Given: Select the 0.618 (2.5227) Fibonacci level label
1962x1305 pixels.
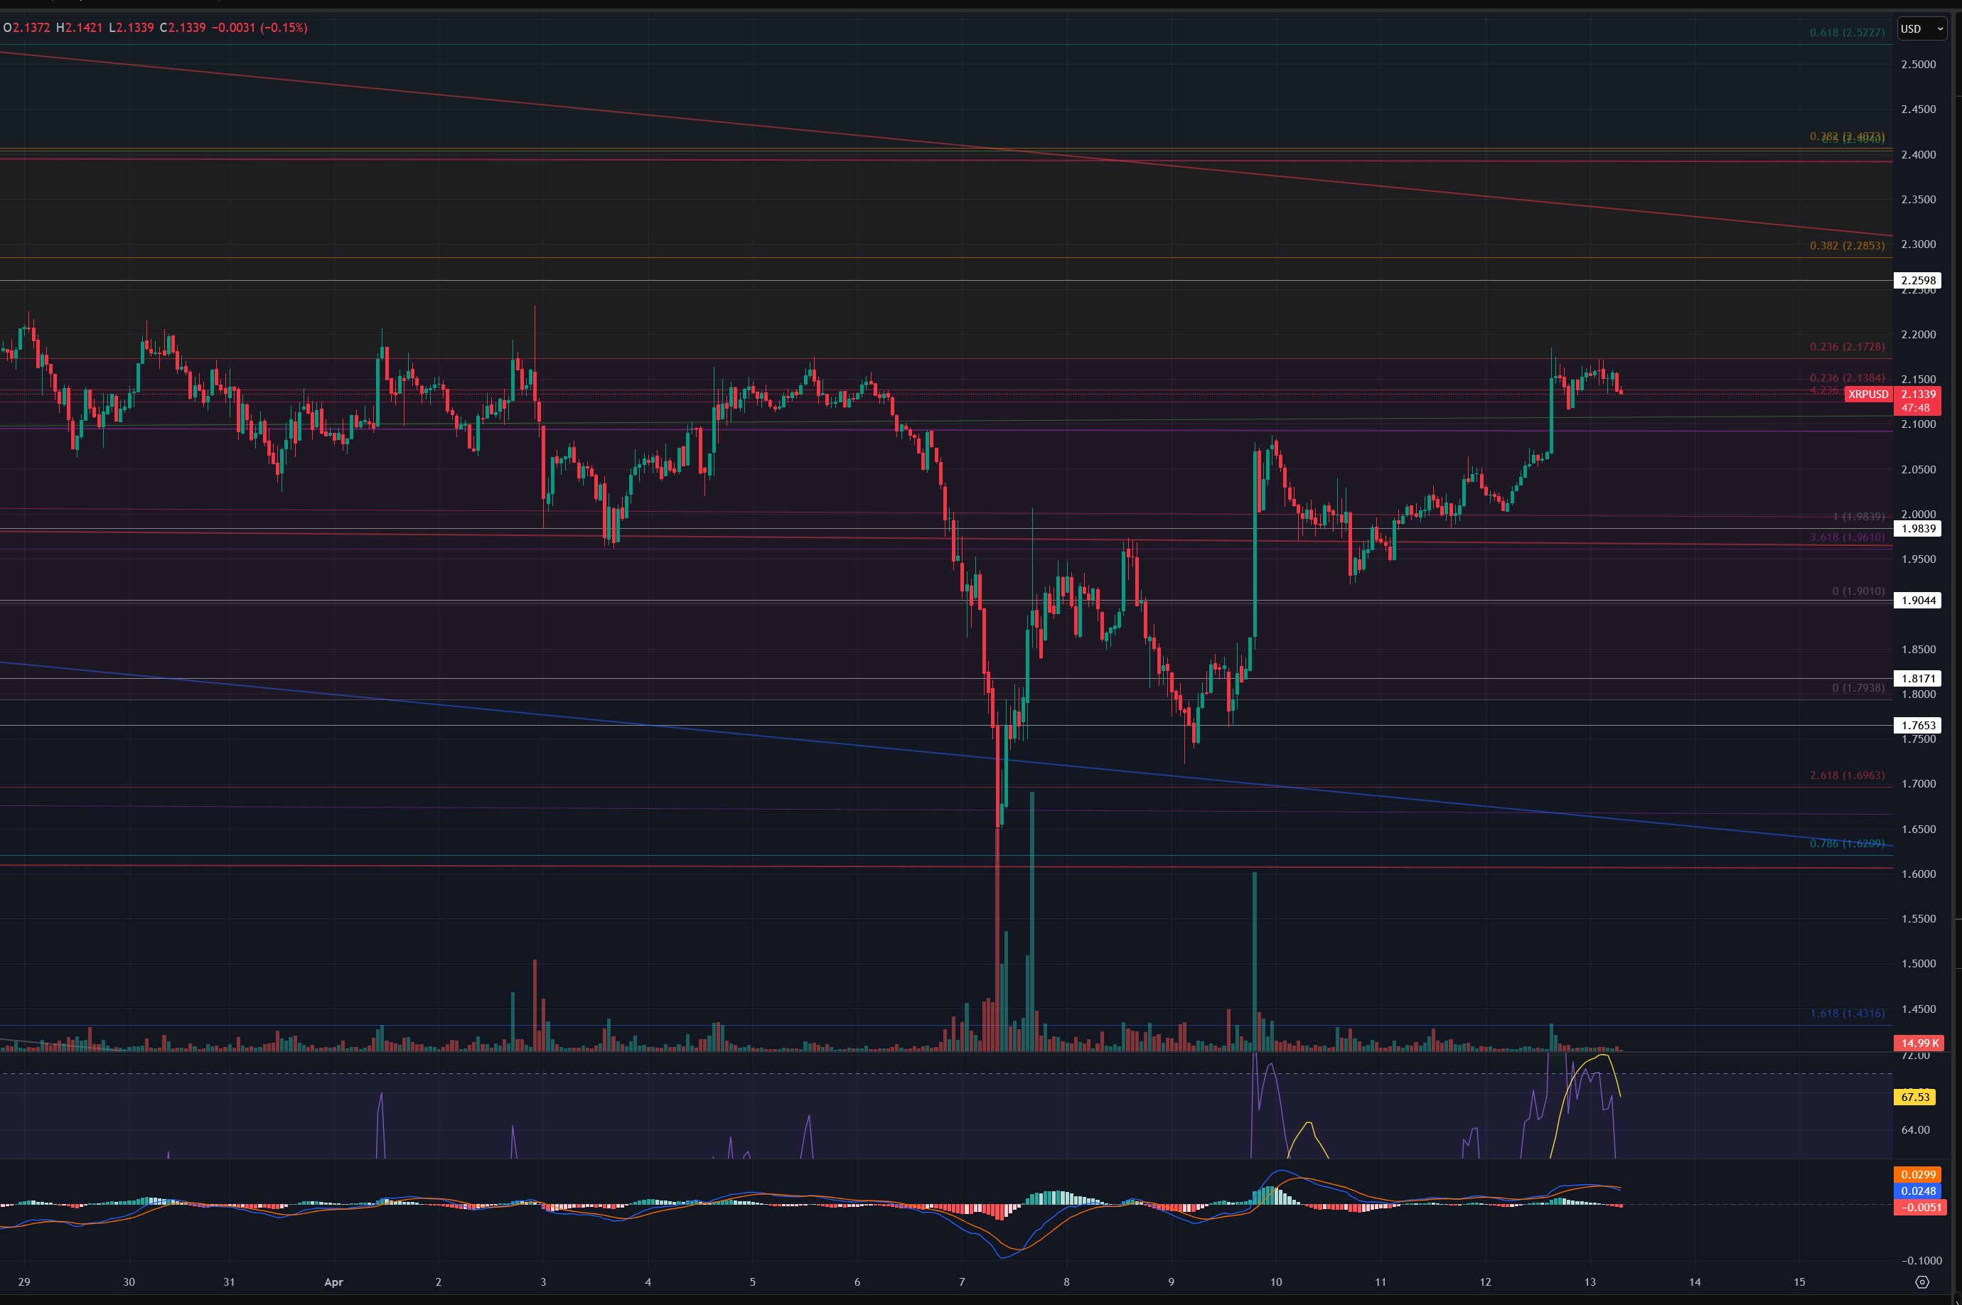Looking at the screenshot, I should pos(1846,33).
